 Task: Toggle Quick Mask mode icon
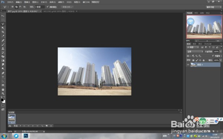3,105
